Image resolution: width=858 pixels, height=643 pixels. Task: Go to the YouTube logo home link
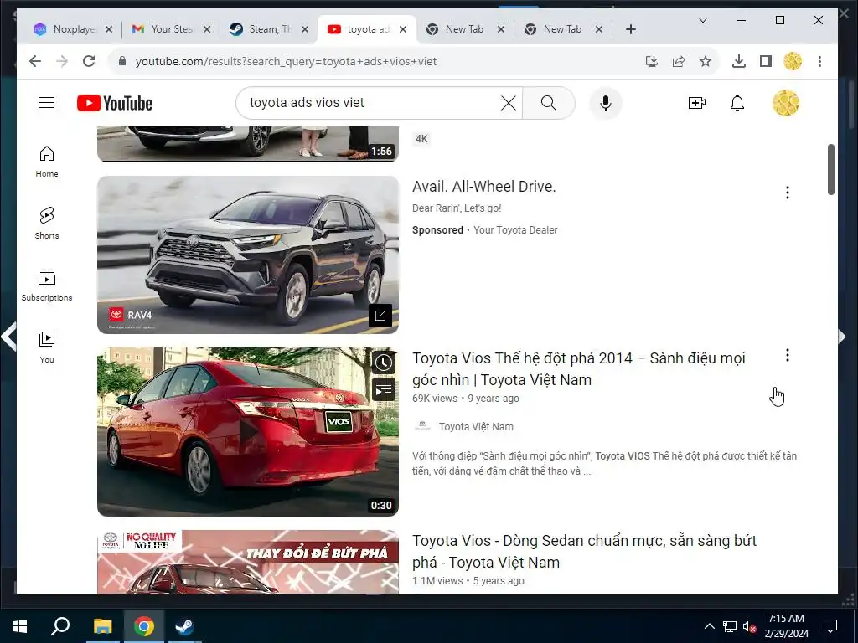[x=114, y=103]
